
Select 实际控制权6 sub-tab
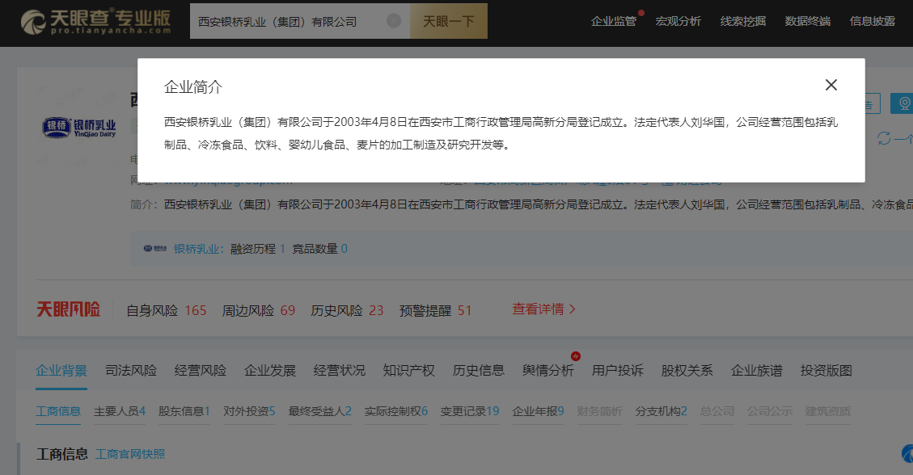[396, 411]
